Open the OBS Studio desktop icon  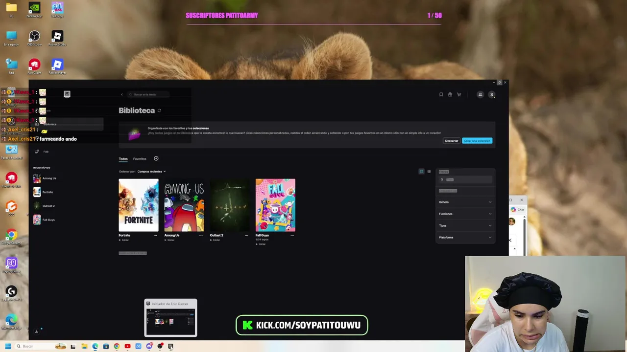34,39
